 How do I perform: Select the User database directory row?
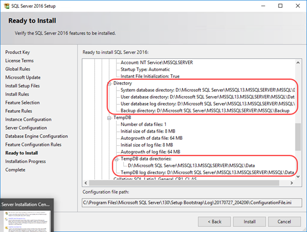tap(208, 97)
